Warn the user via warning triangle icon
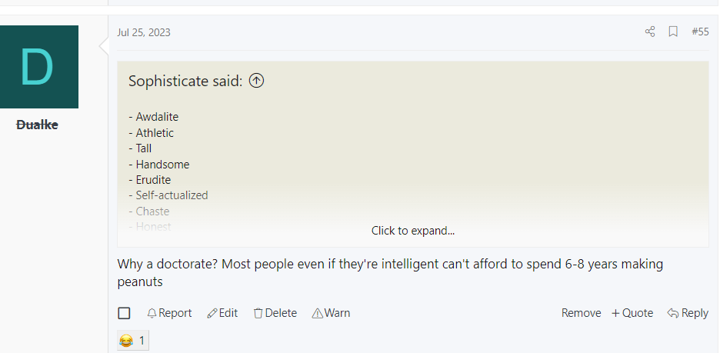 click(x=331, y=313)
